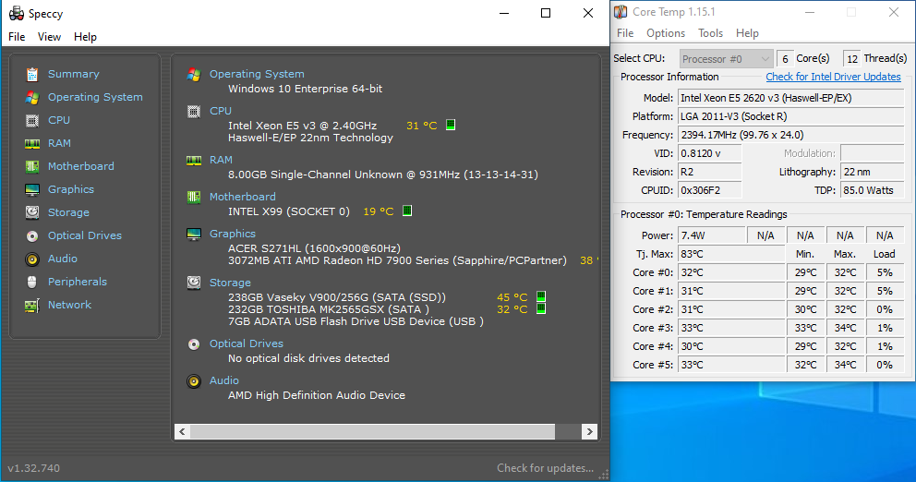The height and width of the screenshot is (482, 916).
Task: Click the Speccy version text v1.32.740
Action: tap(34, 468)
